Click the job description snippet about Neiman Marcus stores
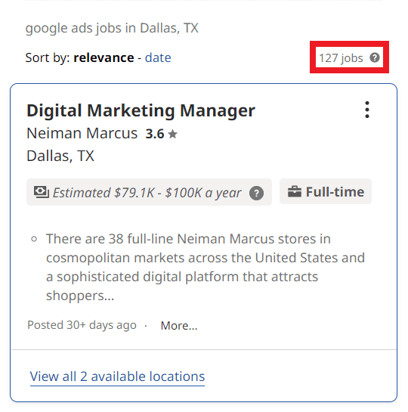Screen dimensions: 408x412 coord(206,267)
